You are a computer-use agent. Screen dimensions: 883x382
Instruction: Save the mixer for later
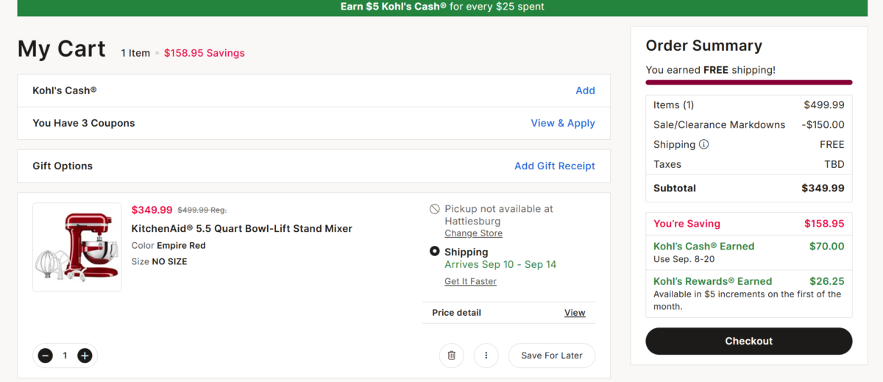tap(552, 356)
